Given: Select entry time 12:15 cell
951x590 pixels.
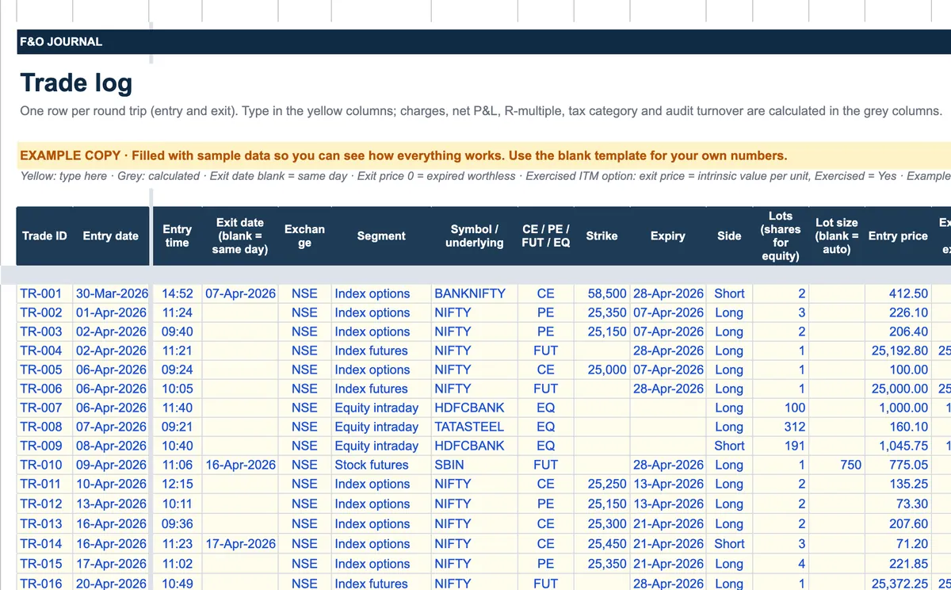Looking at the screenshot, I should (x=177, y=484).
